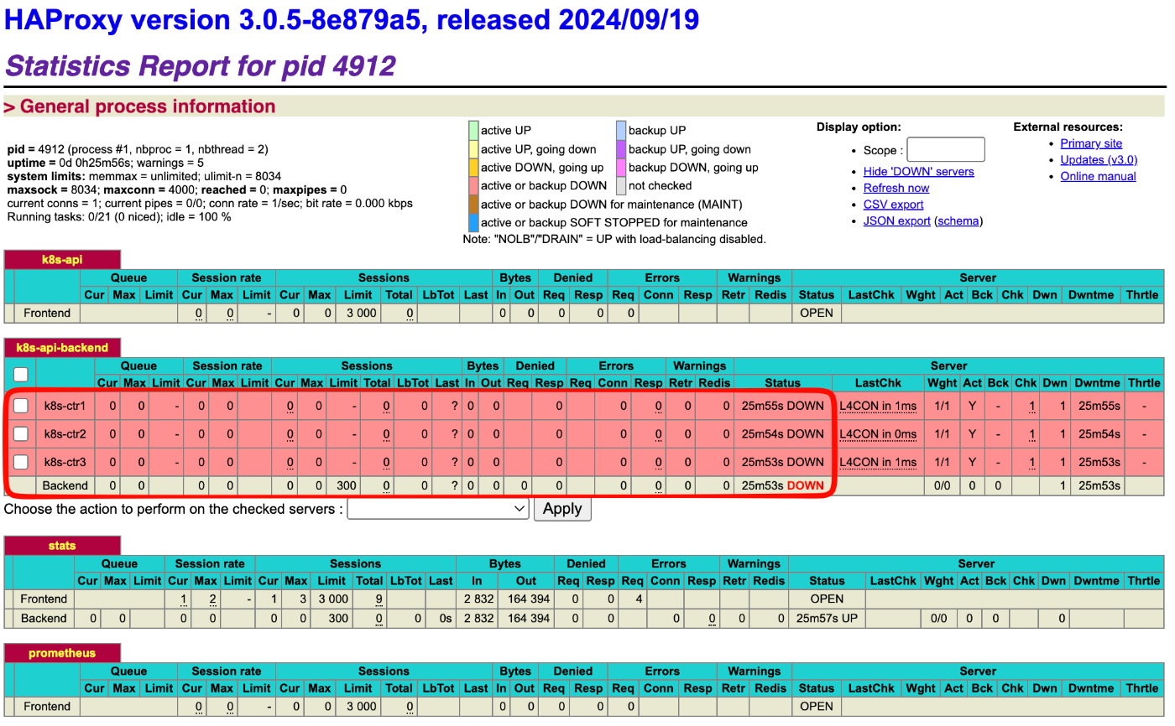Click the Hide 'DOWN' servers link

point(919,171)
